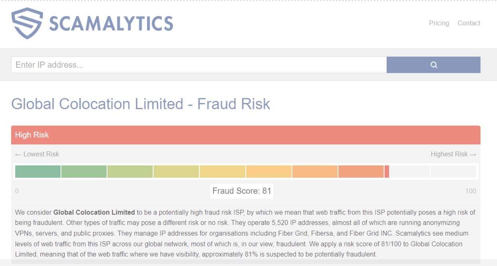
Task: Click the Lowest Risk arrow label
Action: pos(37,154)
